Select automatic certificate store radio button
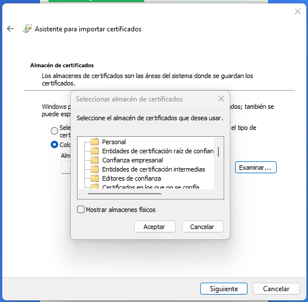Viewport: 308px width, 302px height. coord(54,130)
